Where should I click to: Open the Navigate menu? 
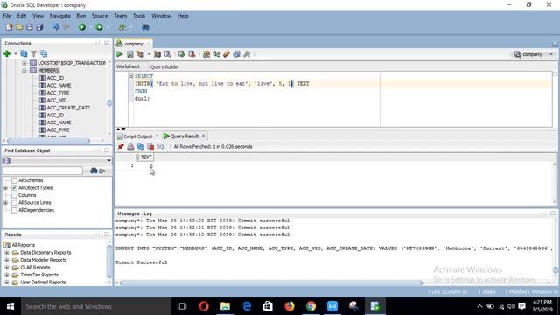(x=60, y=16)
